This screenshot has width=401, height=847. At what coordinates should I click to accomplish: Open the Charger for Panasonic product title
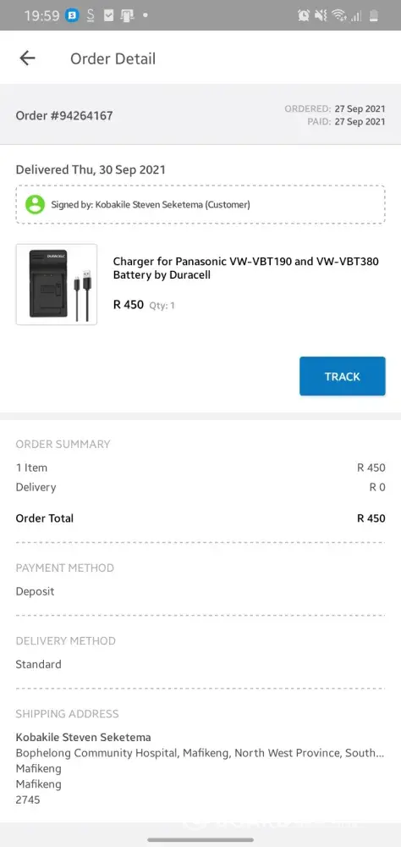tap(245, 268)
